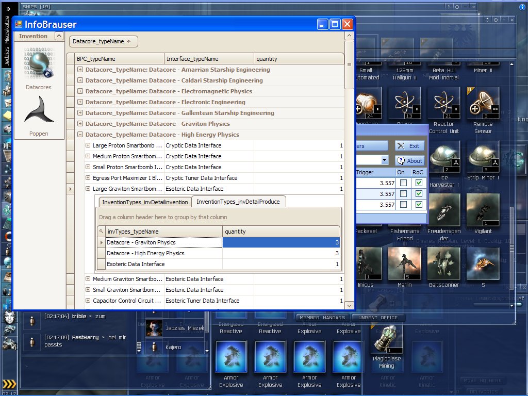Click the blue info icon at top right
The height and width of the screenshot is (396, 528).
click(x=522, y=7)
